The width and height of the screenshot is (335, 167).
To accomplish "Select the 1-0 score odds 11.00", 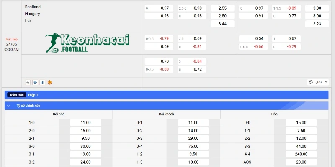I will pyautogui.click(x=85, y=123).
